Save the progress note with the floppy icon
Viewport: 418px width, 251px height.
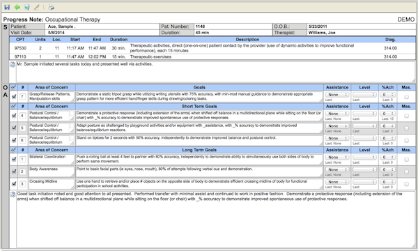click(x=7, y=7)
